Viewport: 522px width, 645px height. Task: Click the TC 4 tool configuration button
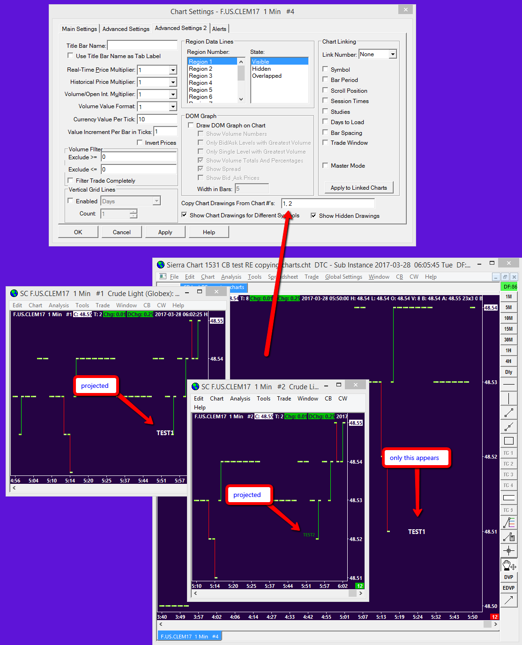click(x=508, y=485)
